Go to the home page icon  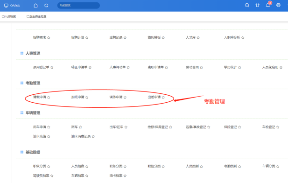[35, 6]
